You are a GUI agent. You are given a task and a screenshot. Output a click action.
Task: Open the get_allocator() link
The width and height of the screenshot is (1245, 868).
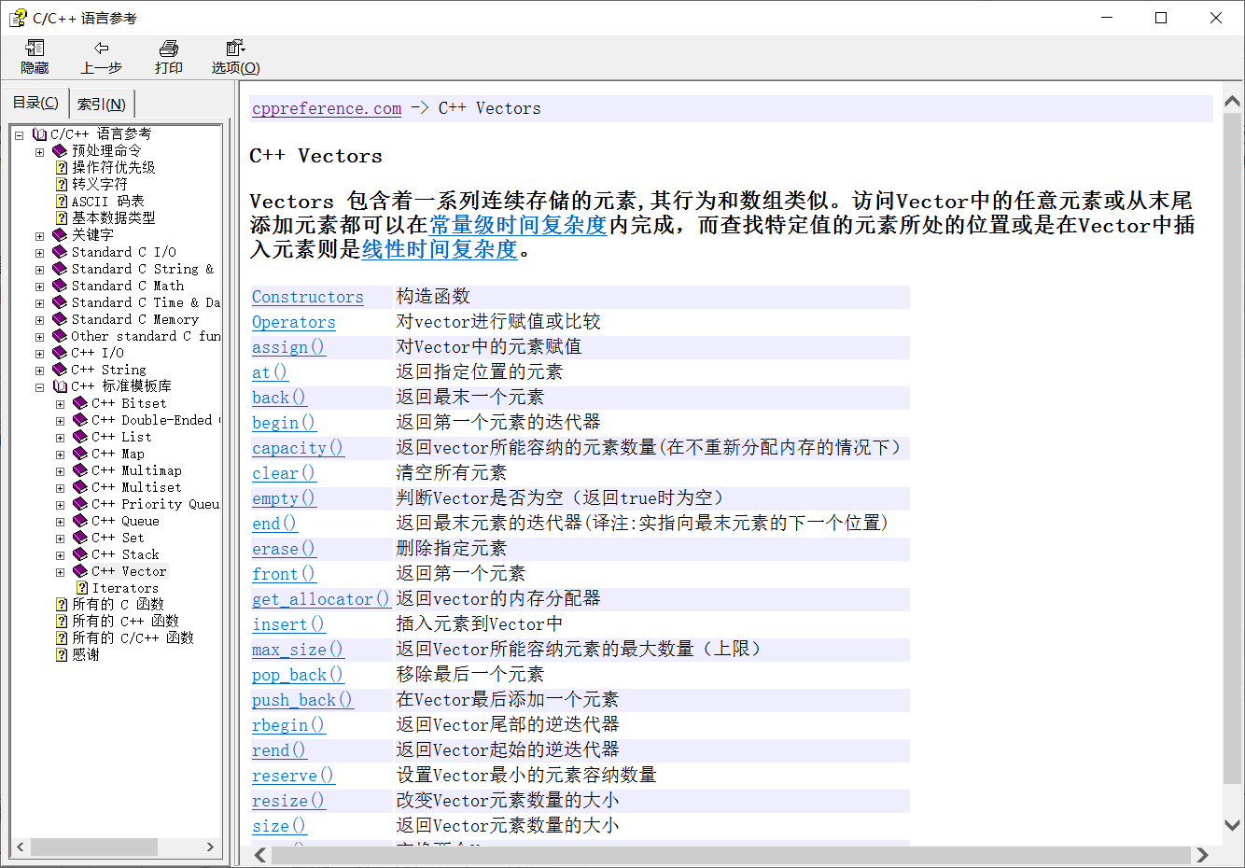[321, 599]
